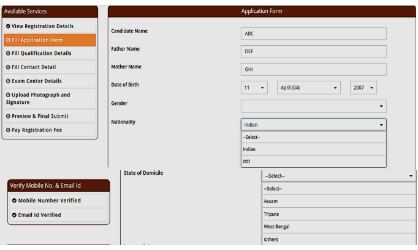The width and height of the screenshot is (418, 250).
Task: Click icon beside Pay Registration Fee
Action: pos(8,130)
